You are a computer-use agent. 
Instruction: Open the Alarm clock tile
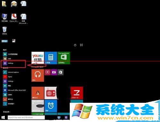[51, 106]
